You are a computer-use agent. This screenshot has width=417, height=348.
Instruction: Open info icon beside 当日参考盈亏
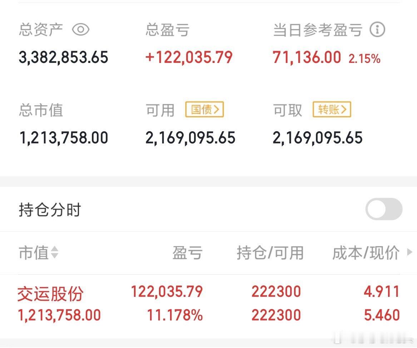click(377, 29)
